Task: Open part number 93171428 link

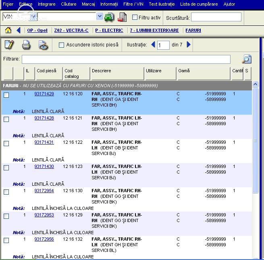Action: [x=44, y=118]
